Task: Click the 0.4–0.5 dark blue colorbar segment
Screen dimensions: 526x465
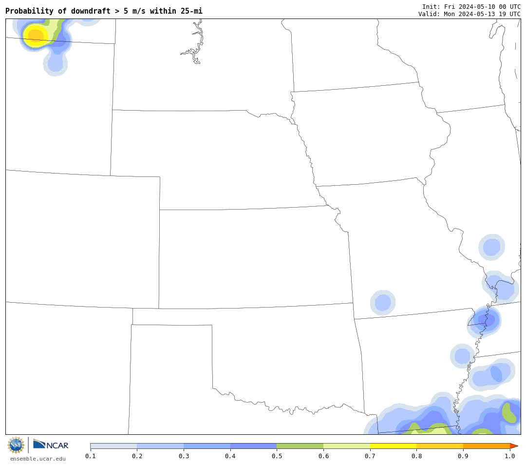Action: tap(254, 446)
